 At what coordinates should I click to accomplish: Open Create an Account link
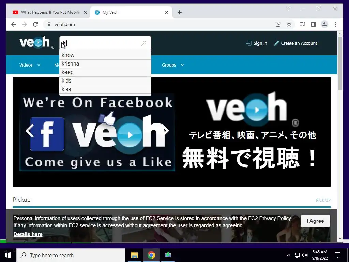(x=295, y=43)
